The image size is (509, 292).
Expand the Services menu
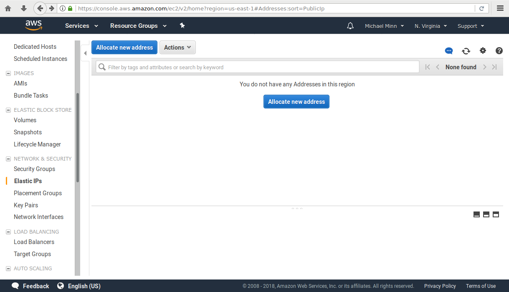pos(81,26)
